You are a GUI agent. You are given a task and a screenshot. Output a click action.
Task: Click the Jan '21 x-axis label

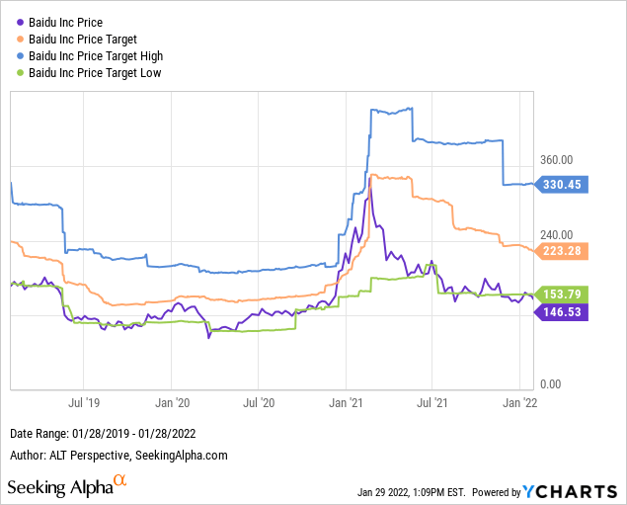coord(346,402)
